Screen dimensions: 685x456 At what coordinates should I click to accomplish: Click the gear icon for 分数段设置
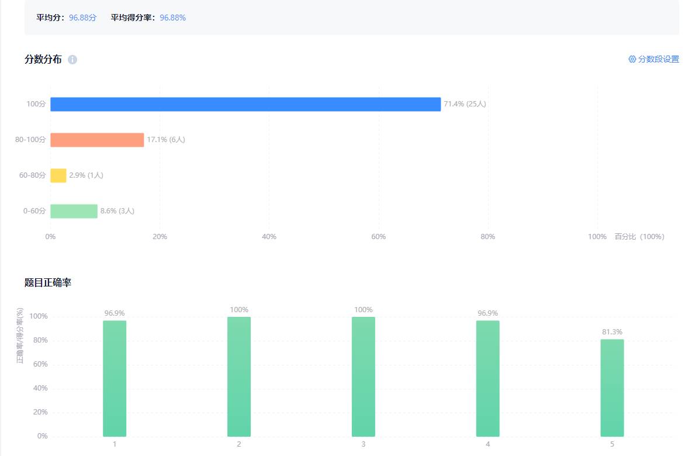632,59
